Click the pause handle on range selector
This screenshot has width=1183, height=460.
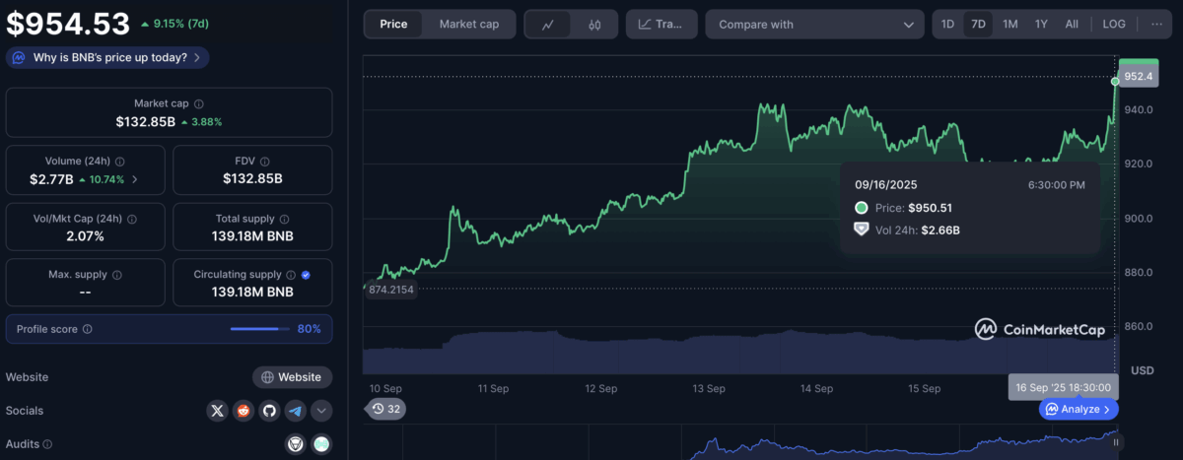[1116, 442]
